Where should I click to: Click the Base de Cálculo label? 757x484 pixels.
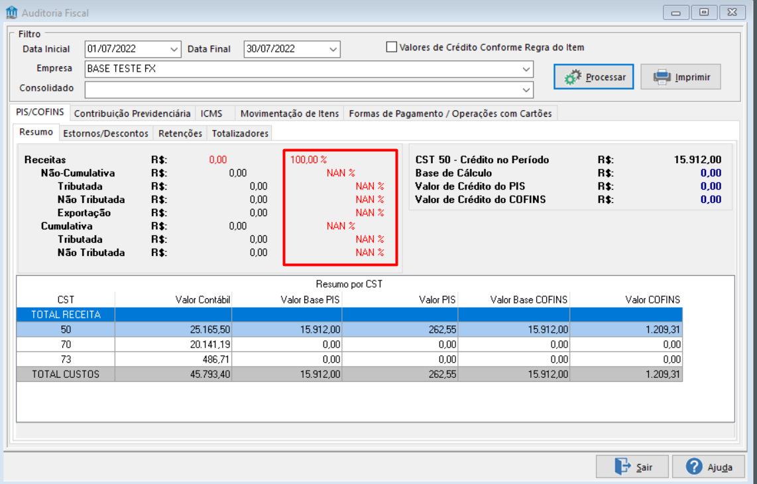click(453, 173)
